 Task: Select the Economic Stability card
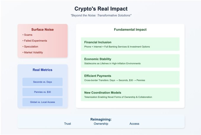click(x=130, y=61)
